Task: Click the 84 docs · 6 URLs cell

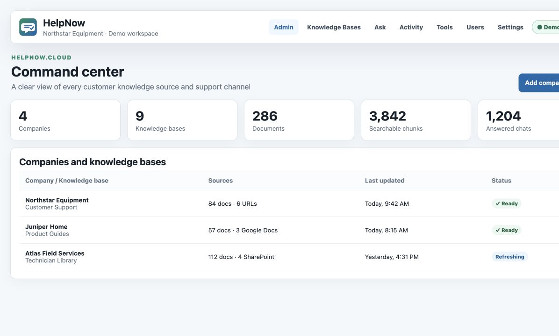Action: [x=232, y=203]
